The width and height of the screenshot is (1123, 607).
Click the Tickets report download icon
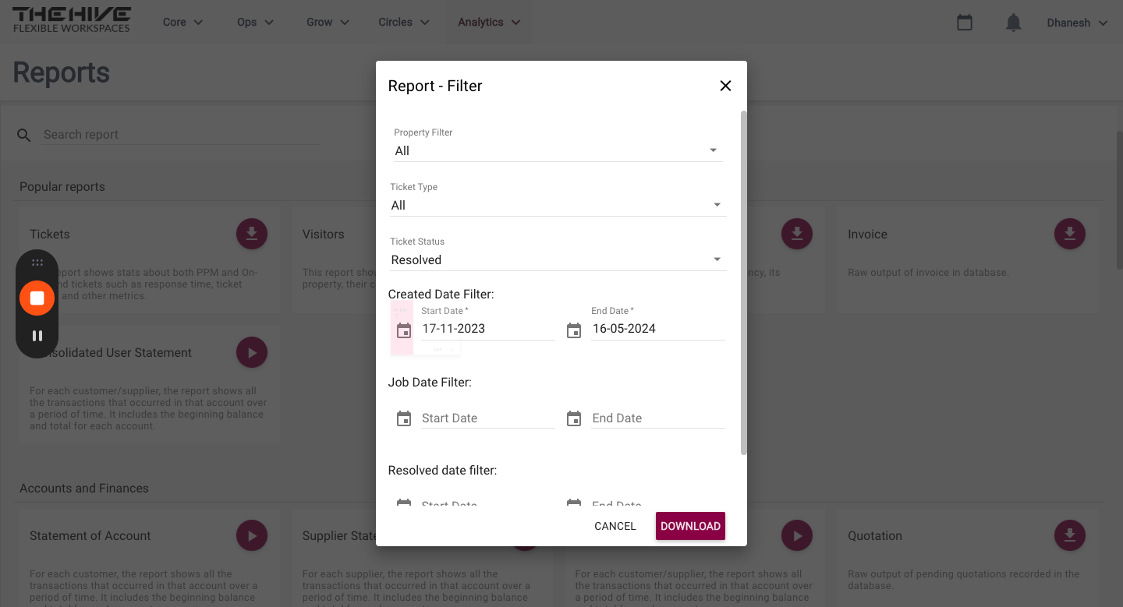252,234
